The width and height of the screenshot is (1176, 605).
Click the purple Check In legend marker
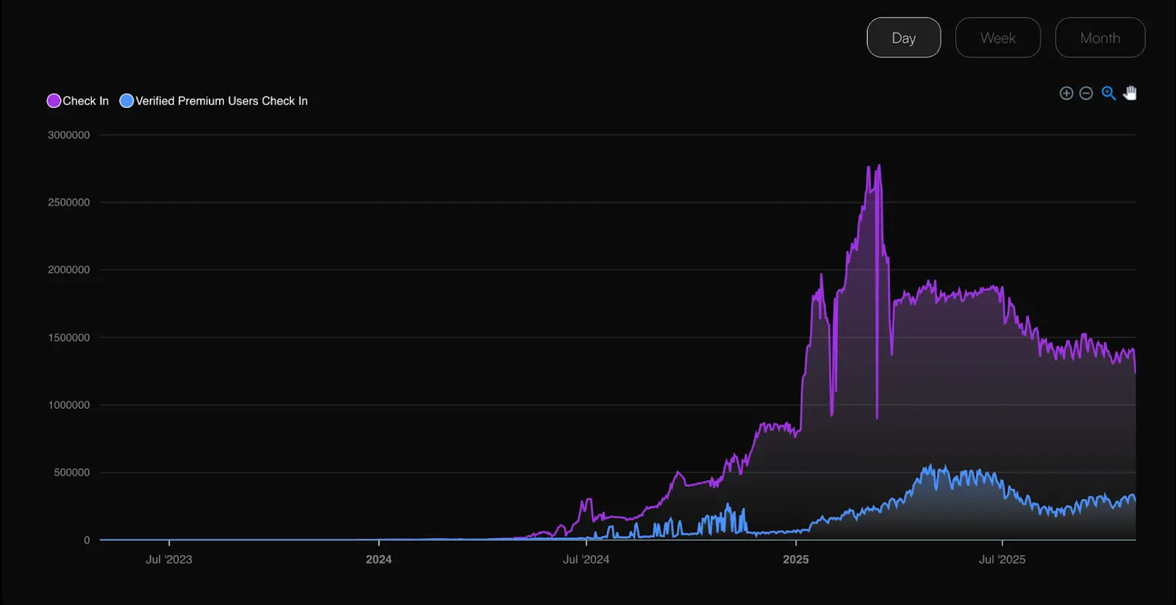pyautogui.click(x=54, y=101)
